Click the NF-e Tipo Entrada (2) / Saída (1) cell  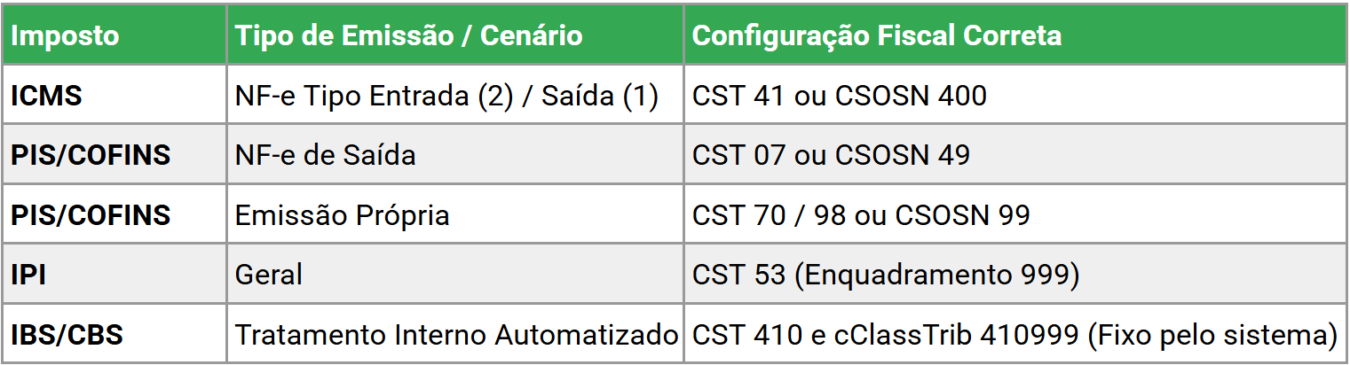pyautogui.click(x=446, y=95)
